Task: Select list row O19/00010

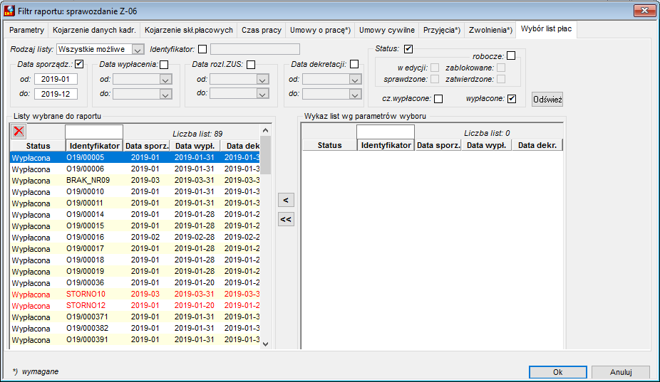Action: click(135, 191)
